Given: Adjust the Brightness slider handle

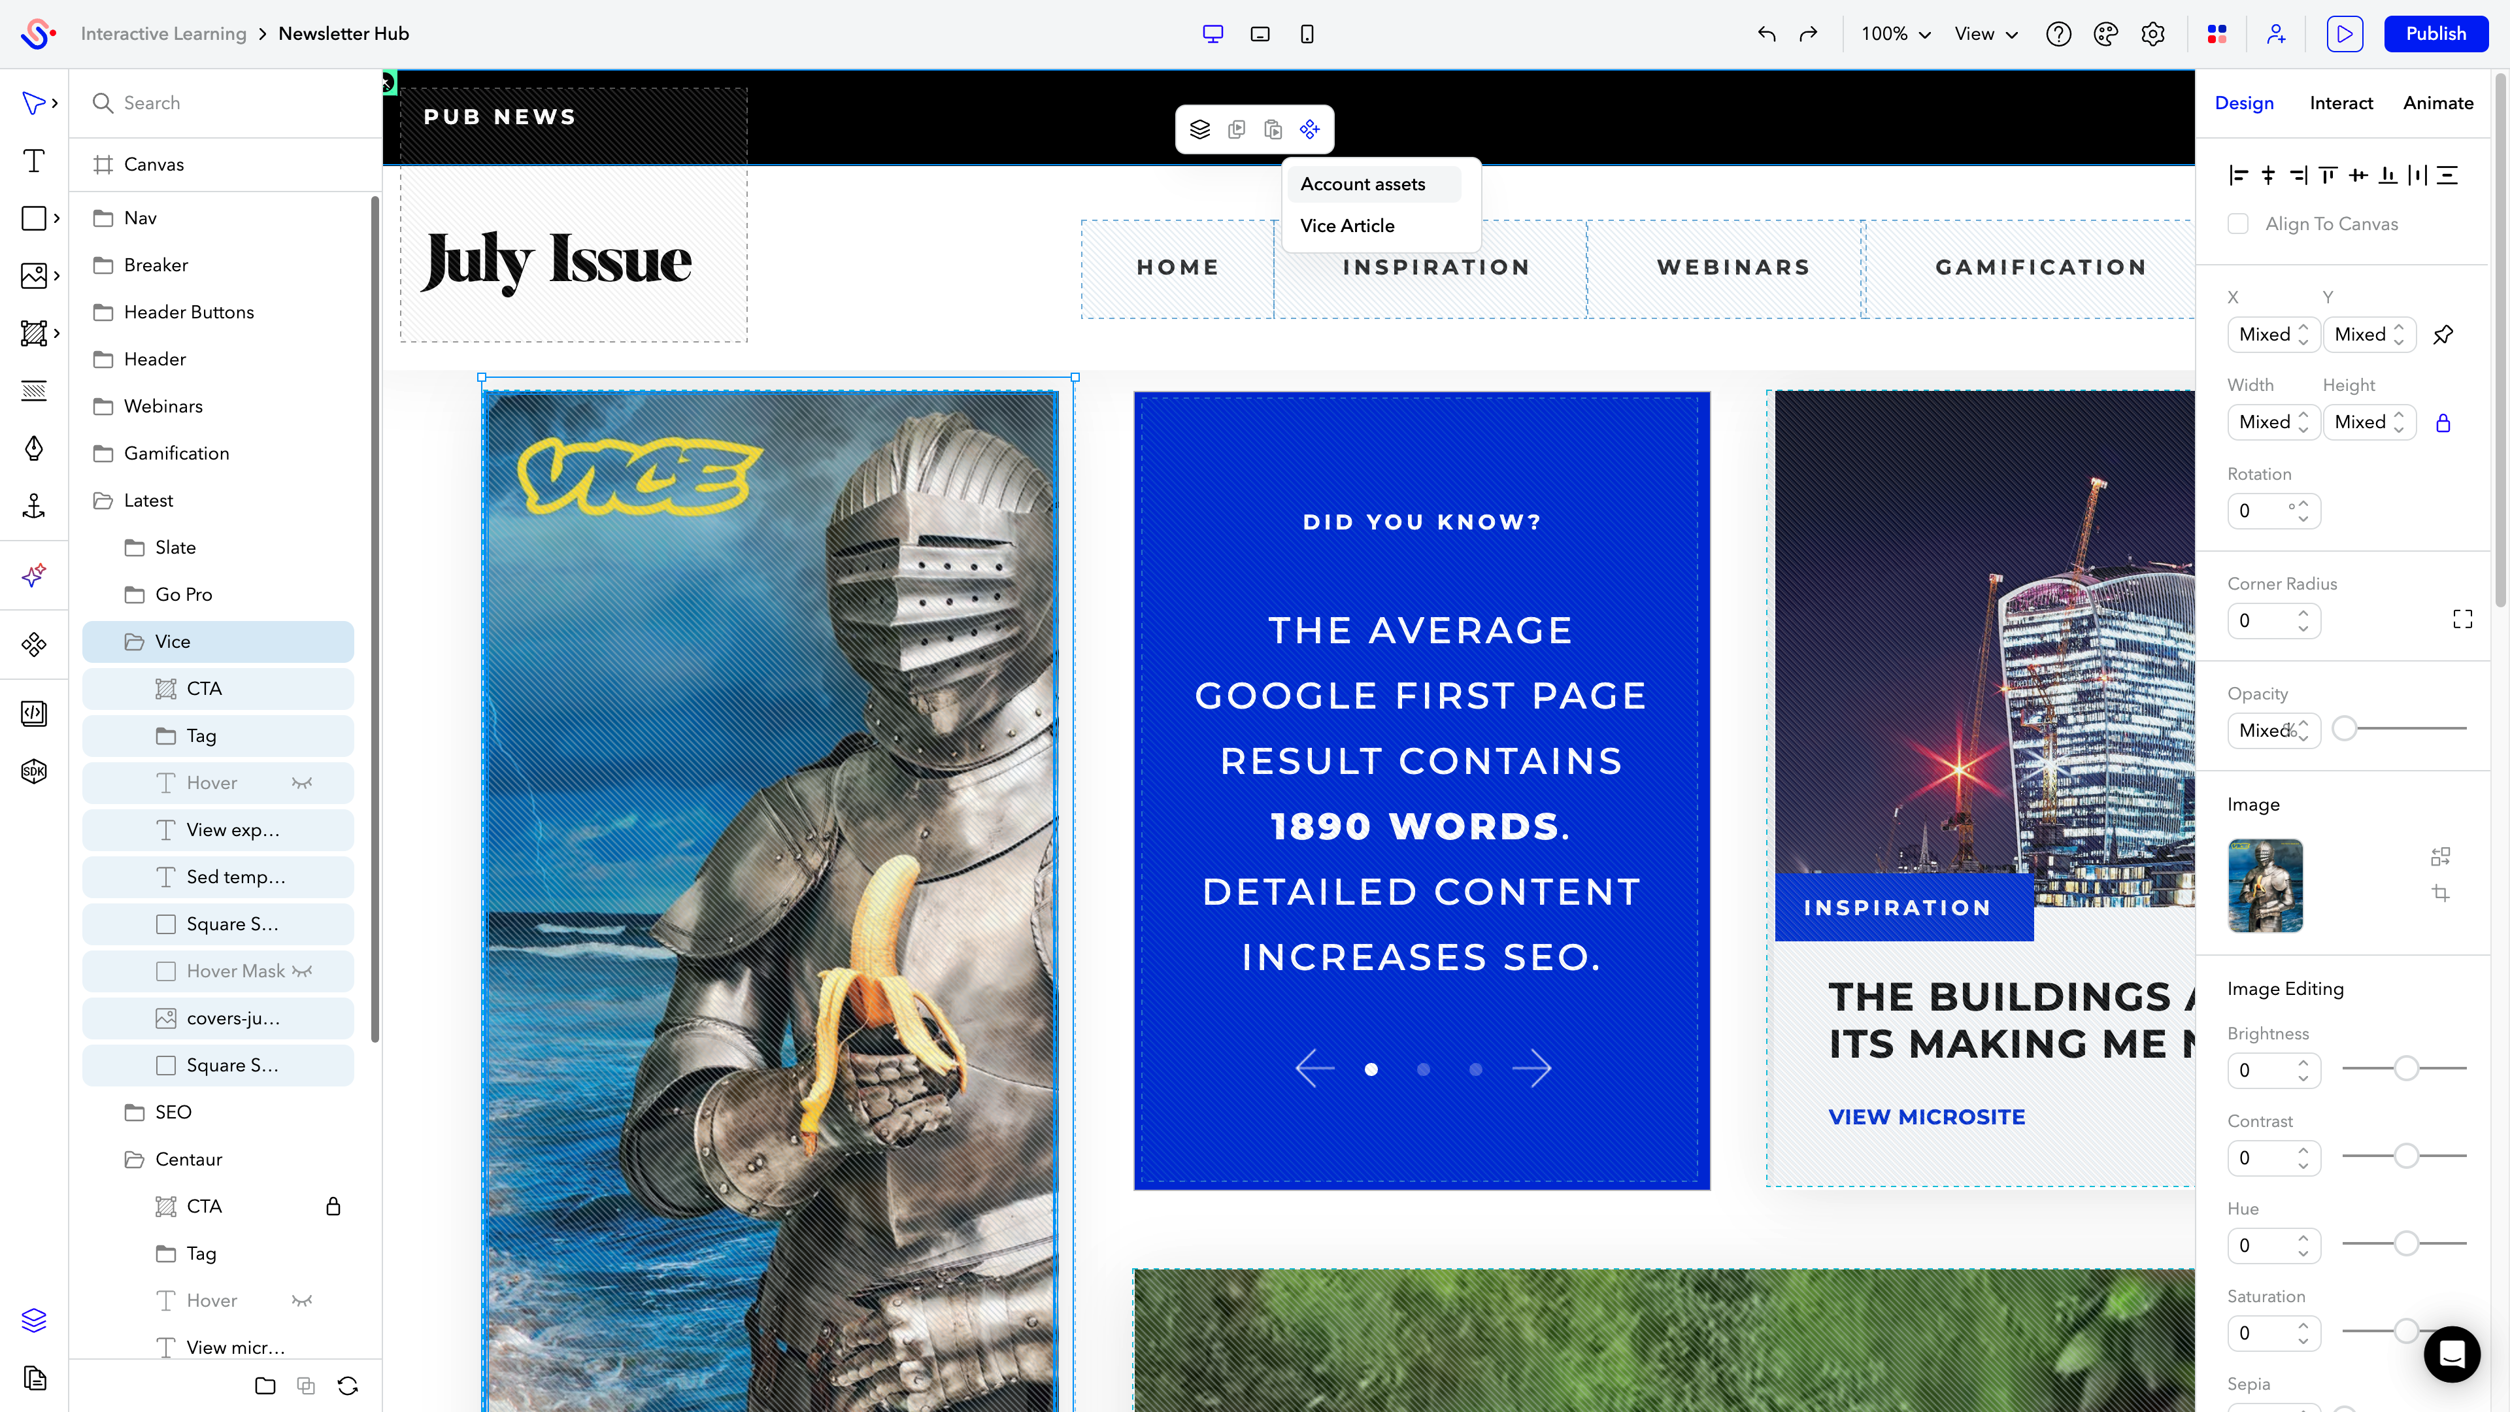Looking at the screenshot, I should 2405,1069.
